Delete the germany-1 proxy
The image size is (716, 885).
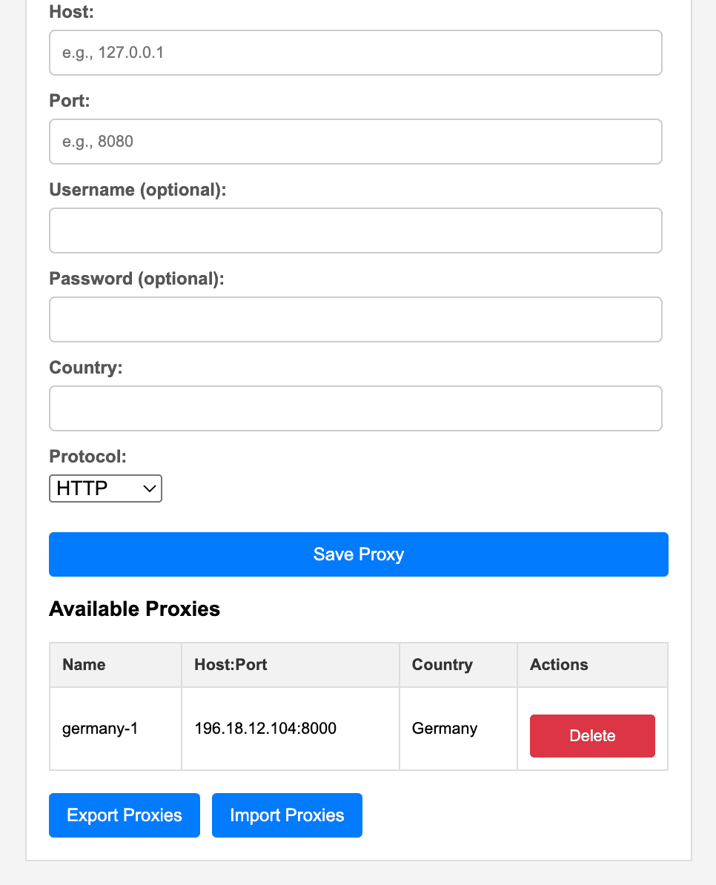tap(591, 736)
